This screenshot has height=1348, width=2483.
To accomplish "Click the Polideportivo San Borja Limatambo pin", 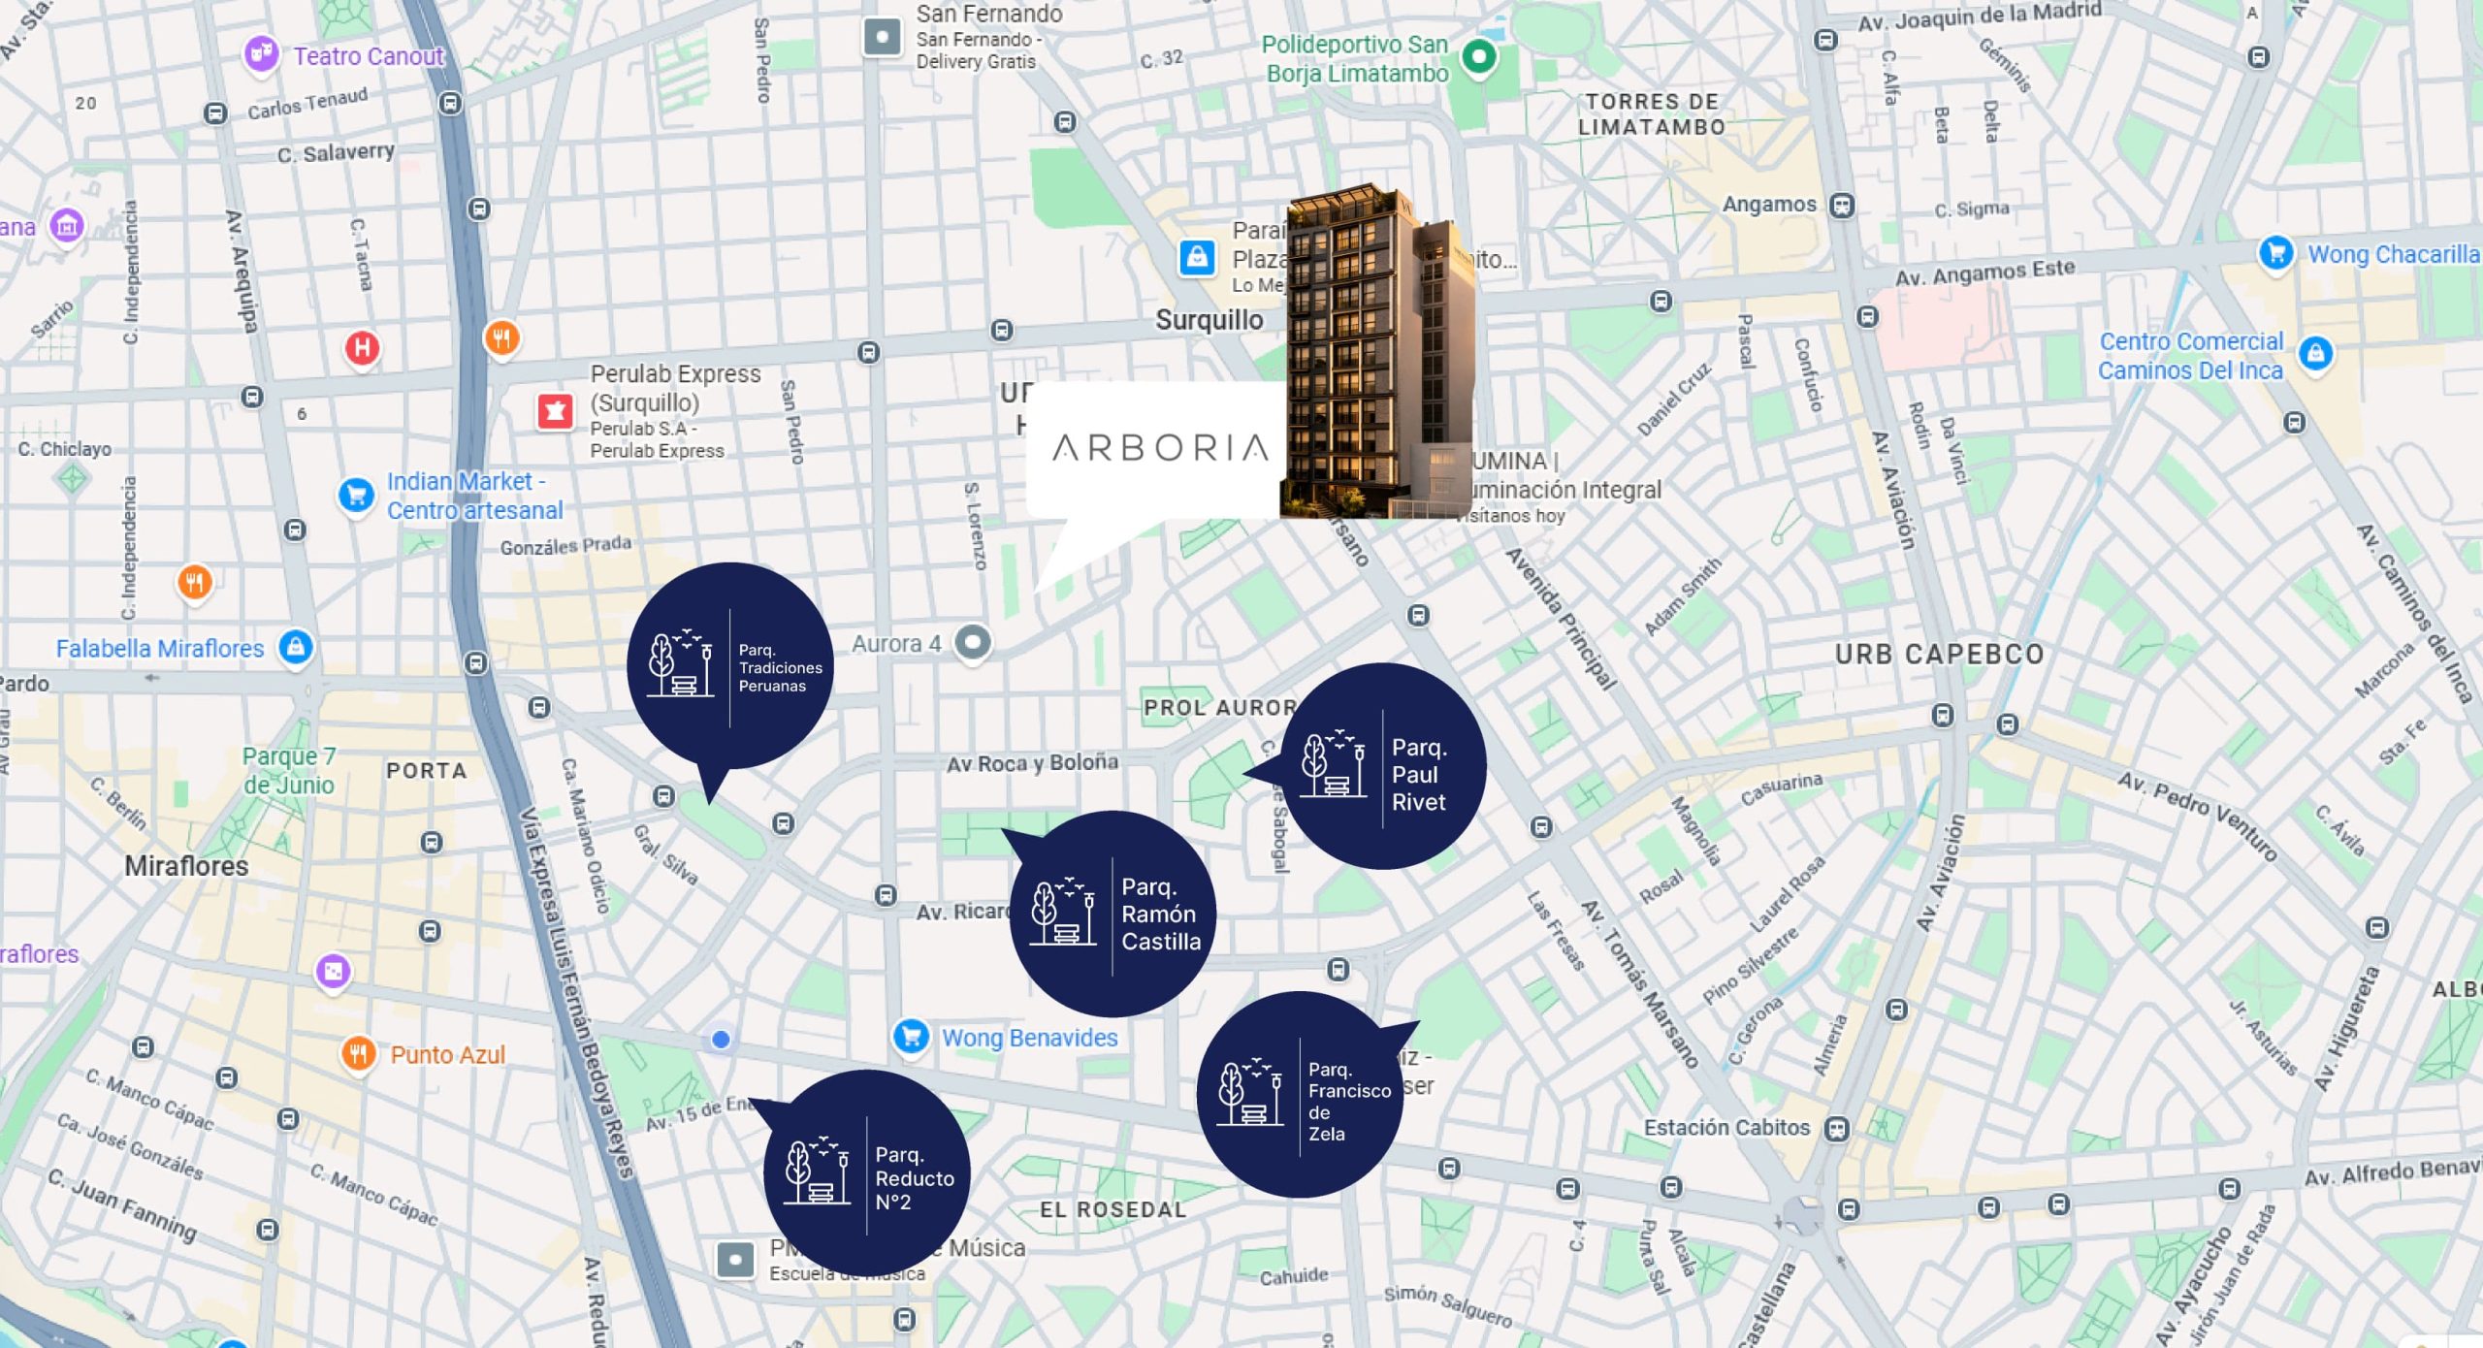I will click(x=1478, y=56).
